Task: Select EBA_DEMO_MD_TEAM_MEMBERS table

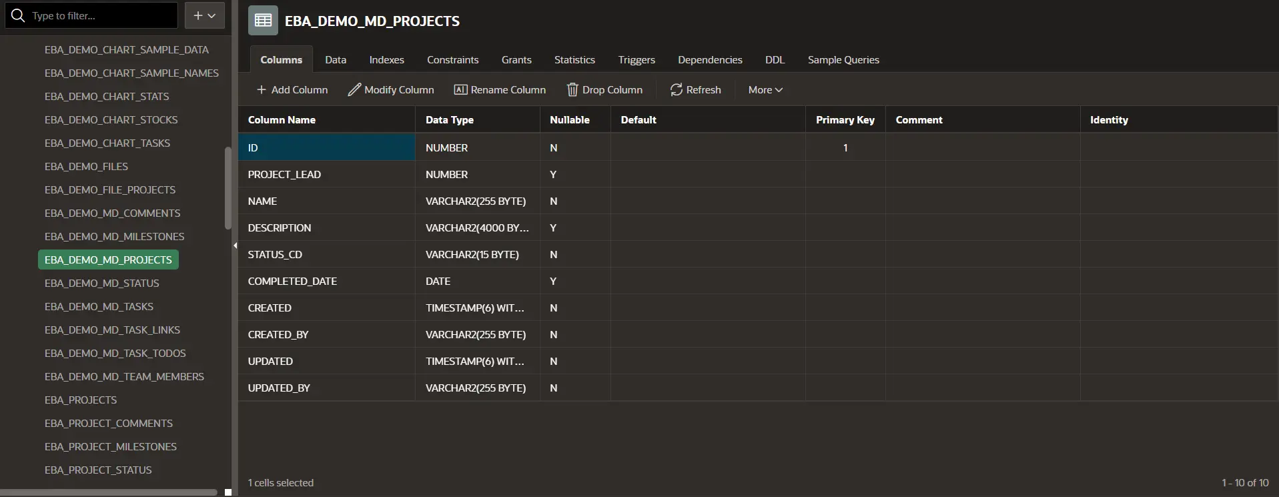Action: tap(124, 376)
